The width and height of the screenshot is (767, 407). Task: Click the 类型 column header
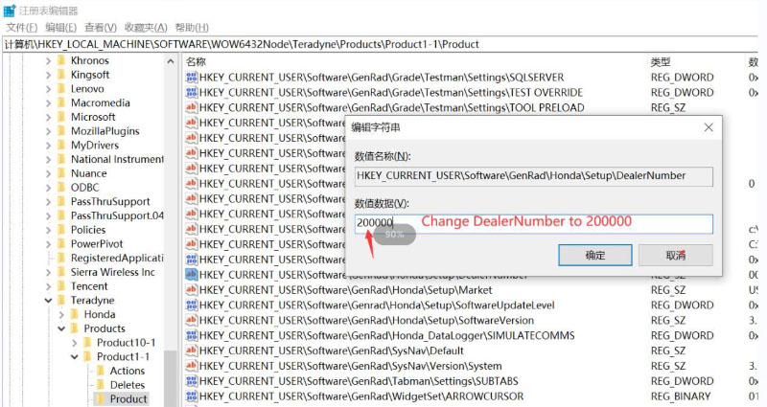[x=661, y=62]
